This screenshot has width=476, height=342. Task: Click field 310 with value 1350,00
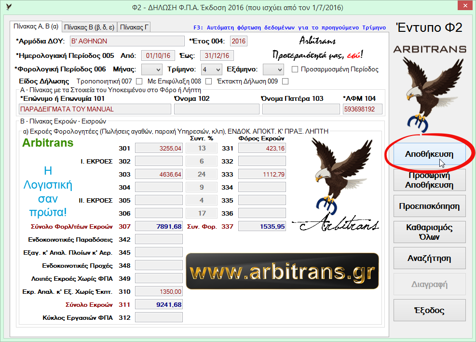click(x=159, y=291)
